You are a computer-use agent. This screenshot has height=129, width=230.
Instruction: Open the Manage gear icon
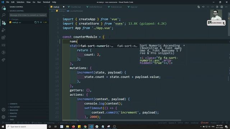[x=4, y=117]
